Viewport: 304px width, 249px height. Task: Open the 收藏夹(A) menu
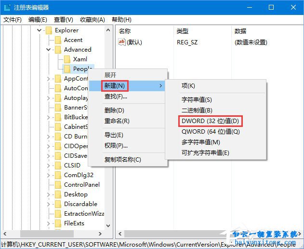(x=93, y=20)
